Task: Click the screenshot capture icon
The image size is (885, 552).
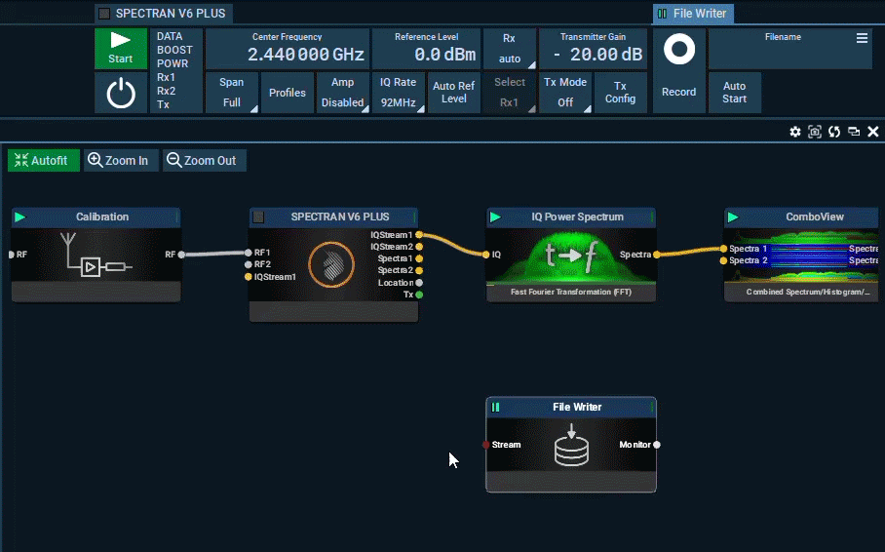Action: (815, 132)
